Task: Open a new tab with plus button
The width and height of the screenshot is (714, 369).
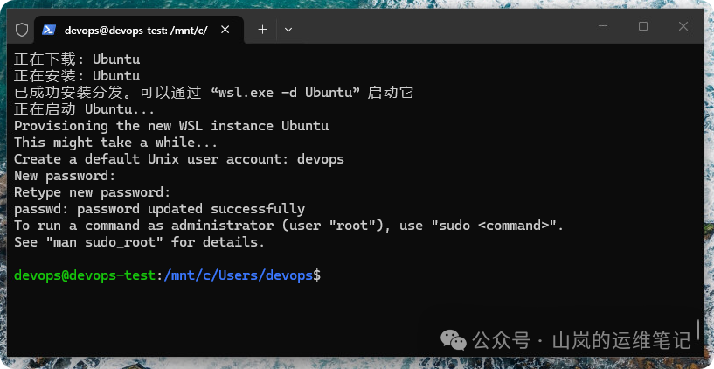Action: point(262,30)
